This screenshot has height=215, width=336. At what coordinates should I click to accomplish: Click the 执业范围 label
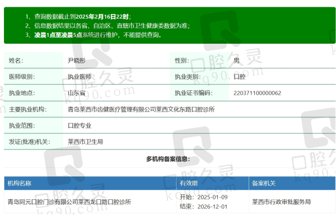(21, 125)
